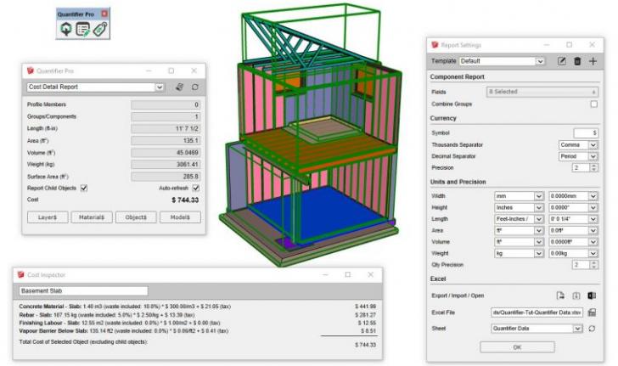This screenshot has width=618, height=366.
Task: Open the file in Excel
Action: pyautogui.click(x=592, y=296)
